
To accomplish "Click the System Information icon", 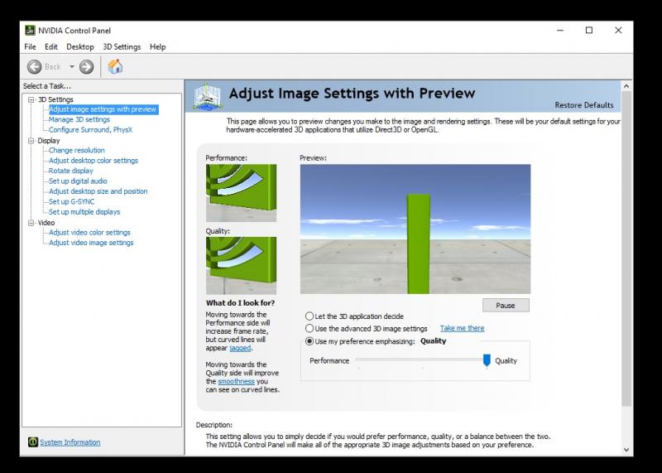I will pos(33,442).
